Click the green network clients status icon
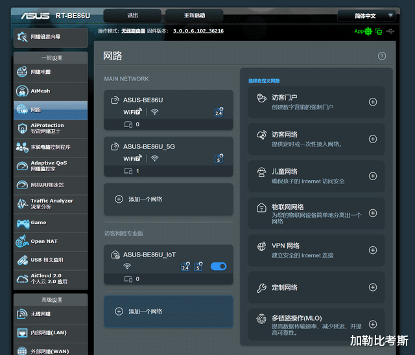Screen dimensions: 415x355 click(x=379, y=32)
